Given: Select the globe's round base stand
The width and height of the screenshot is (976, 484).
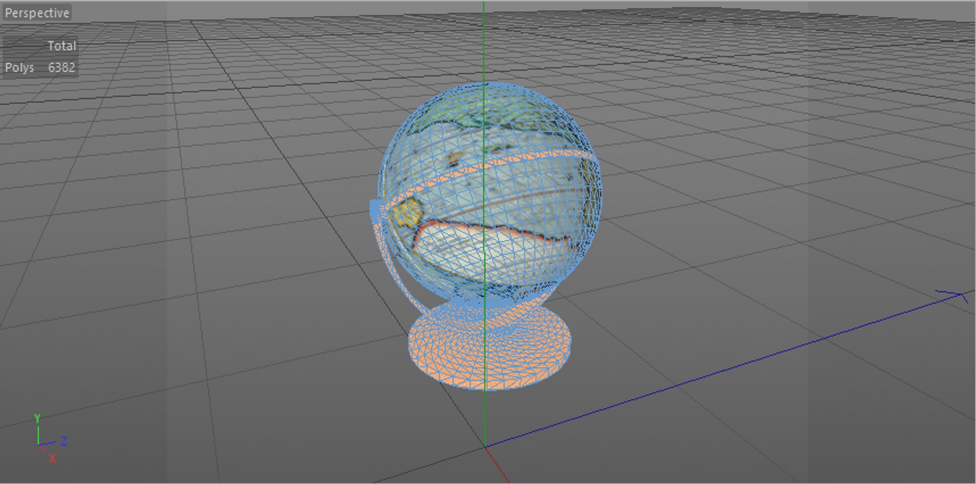Looking at the screenshot, I should coord(490,345).
